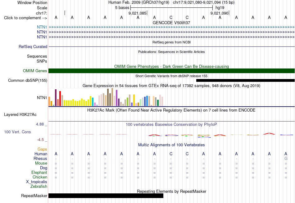This screenshot has height=203, width=295.
Task: Click the chr17: base position label
Action: point(42,13)
